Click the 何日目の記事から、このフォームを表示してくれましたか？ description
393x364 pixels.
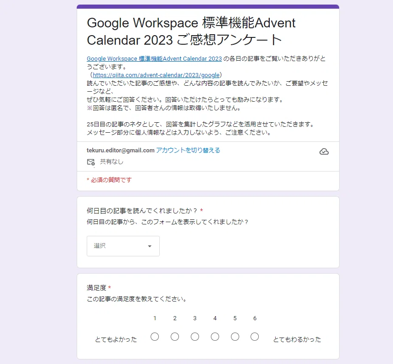point(168,222)
